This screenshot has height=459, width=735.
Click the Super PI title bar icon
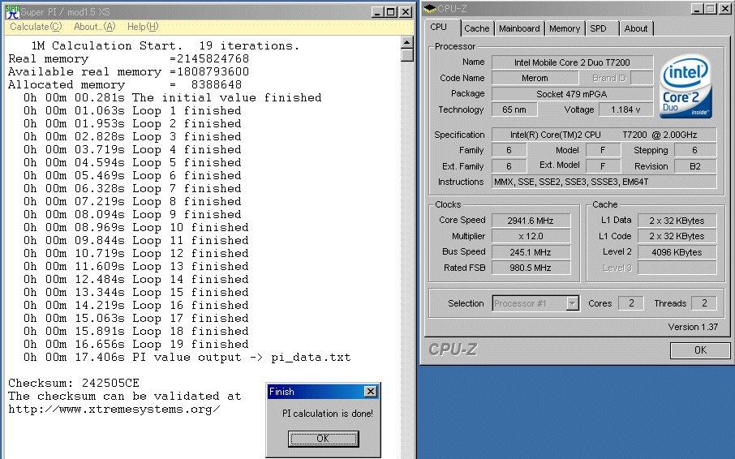click(12, 12)
